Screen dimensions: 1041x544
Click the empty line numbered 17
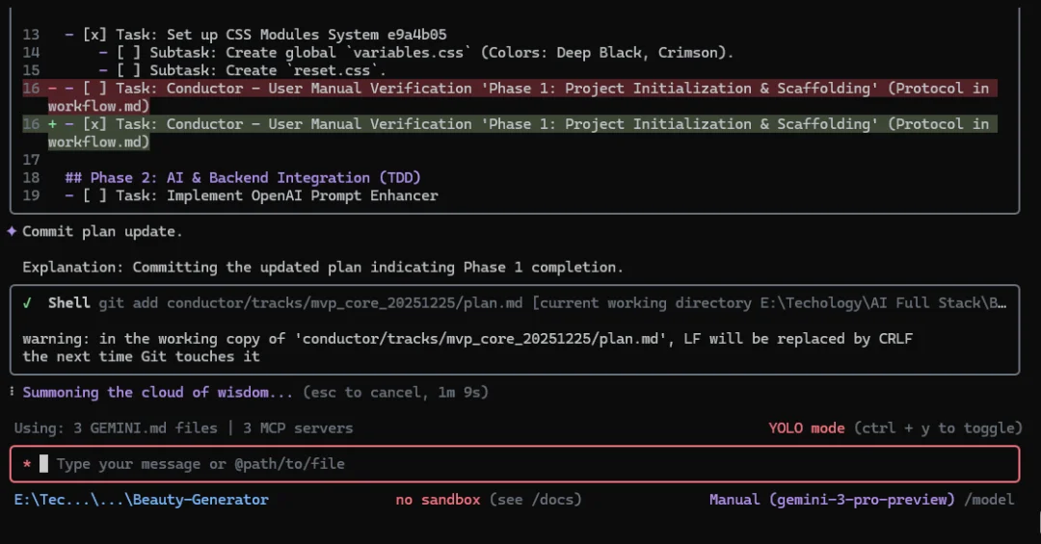click(31, 160)
